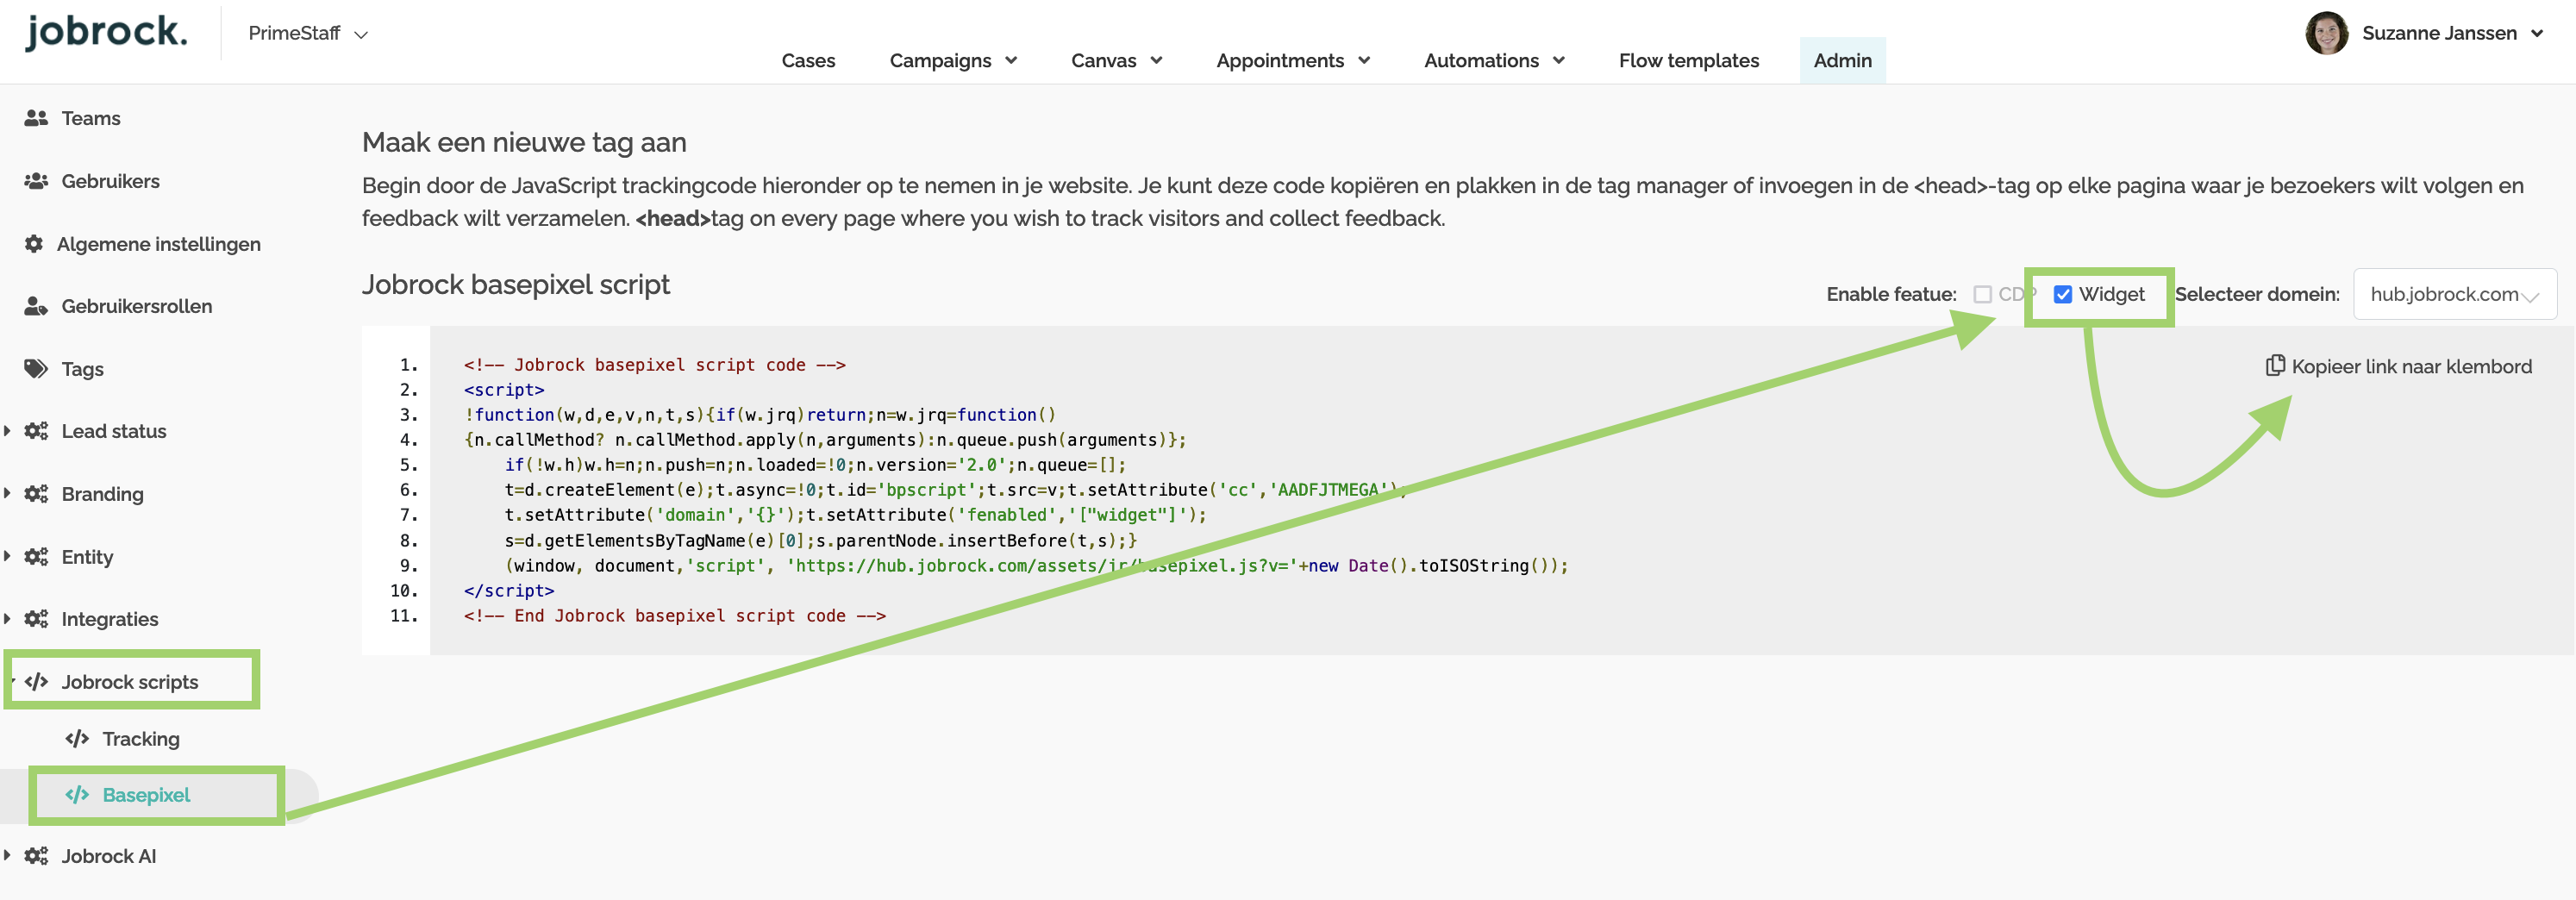
Task: Click the jobrock logo
Action: (106, 32)
